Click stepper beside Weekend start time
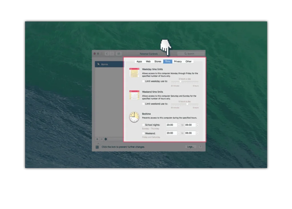 coord(179,133)
